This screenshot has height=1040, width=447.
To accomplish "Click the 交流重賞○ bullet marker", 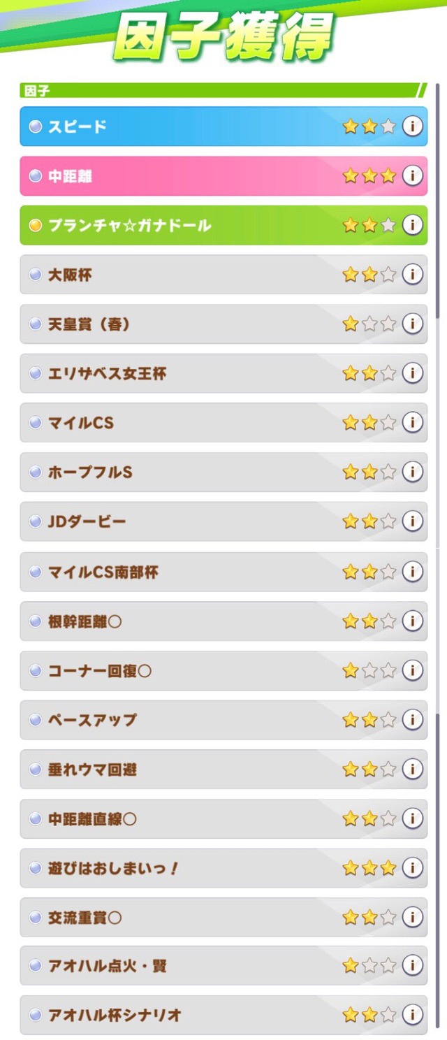I will [36, 918].
